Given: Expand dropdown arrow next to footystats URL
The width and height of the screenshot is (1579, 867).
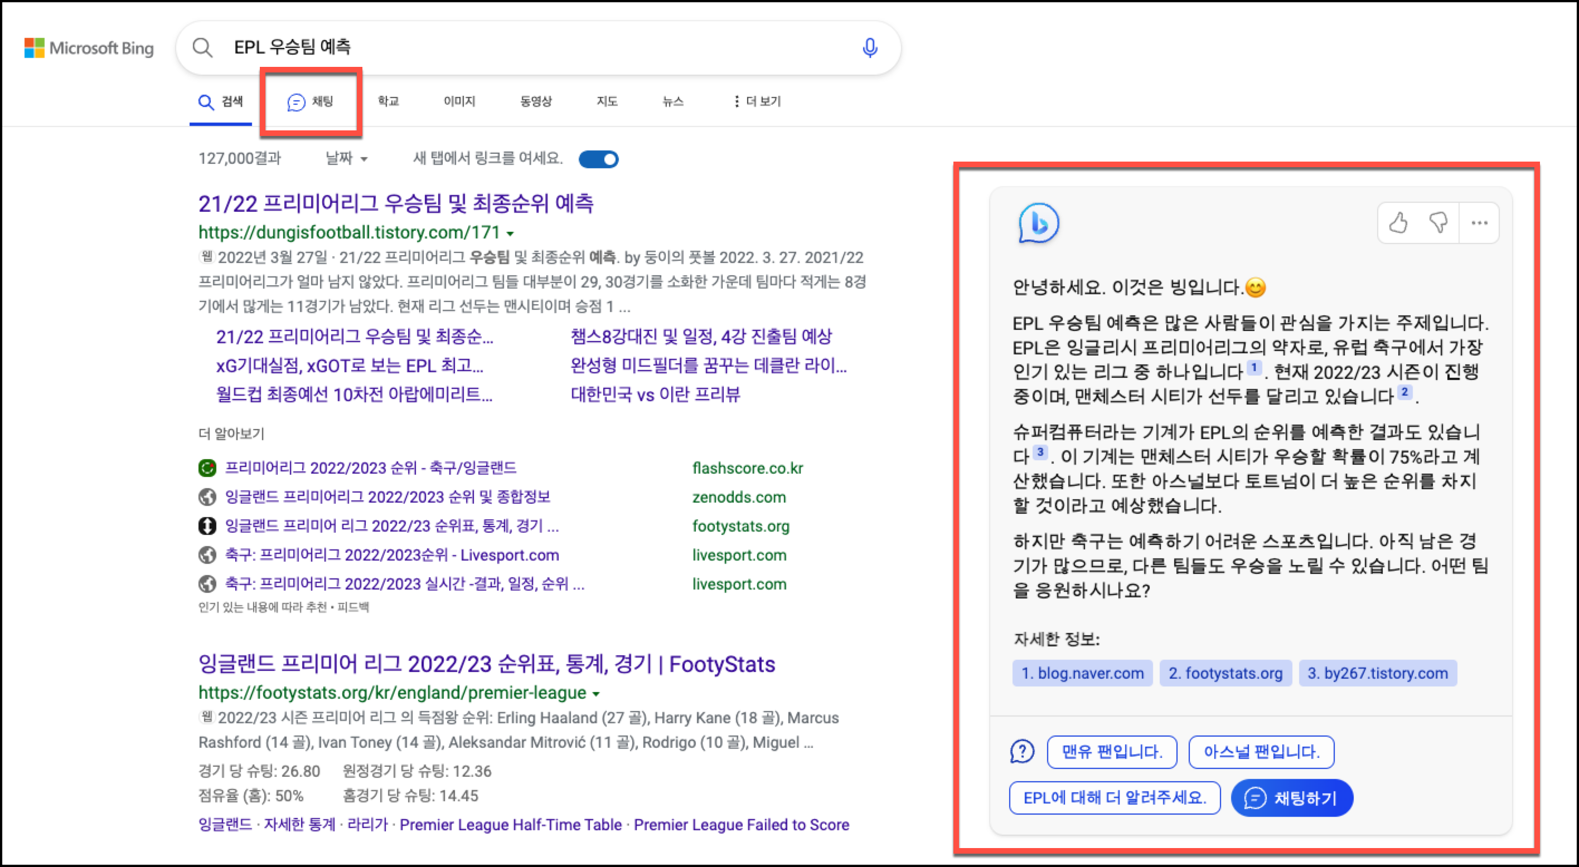Looking at the screenshot, I should [x=597, y=694].
